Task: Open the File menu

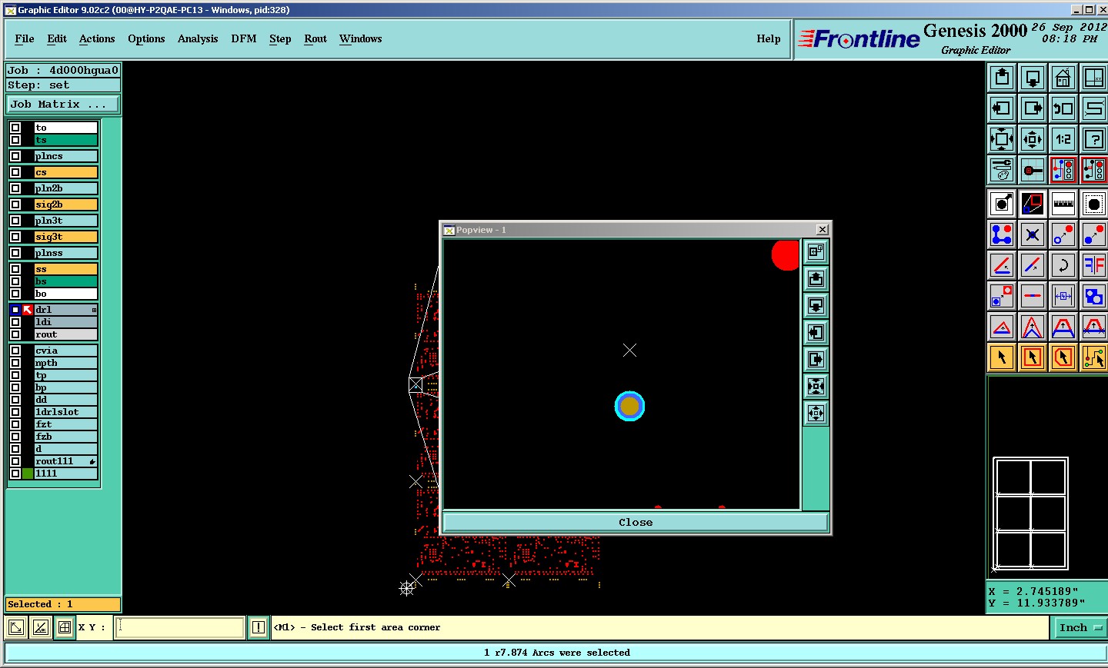Action: [25, 38]
